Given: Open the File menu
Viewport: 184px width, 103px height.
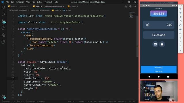Looking at the screenshot, I should [x=7, y=2].
